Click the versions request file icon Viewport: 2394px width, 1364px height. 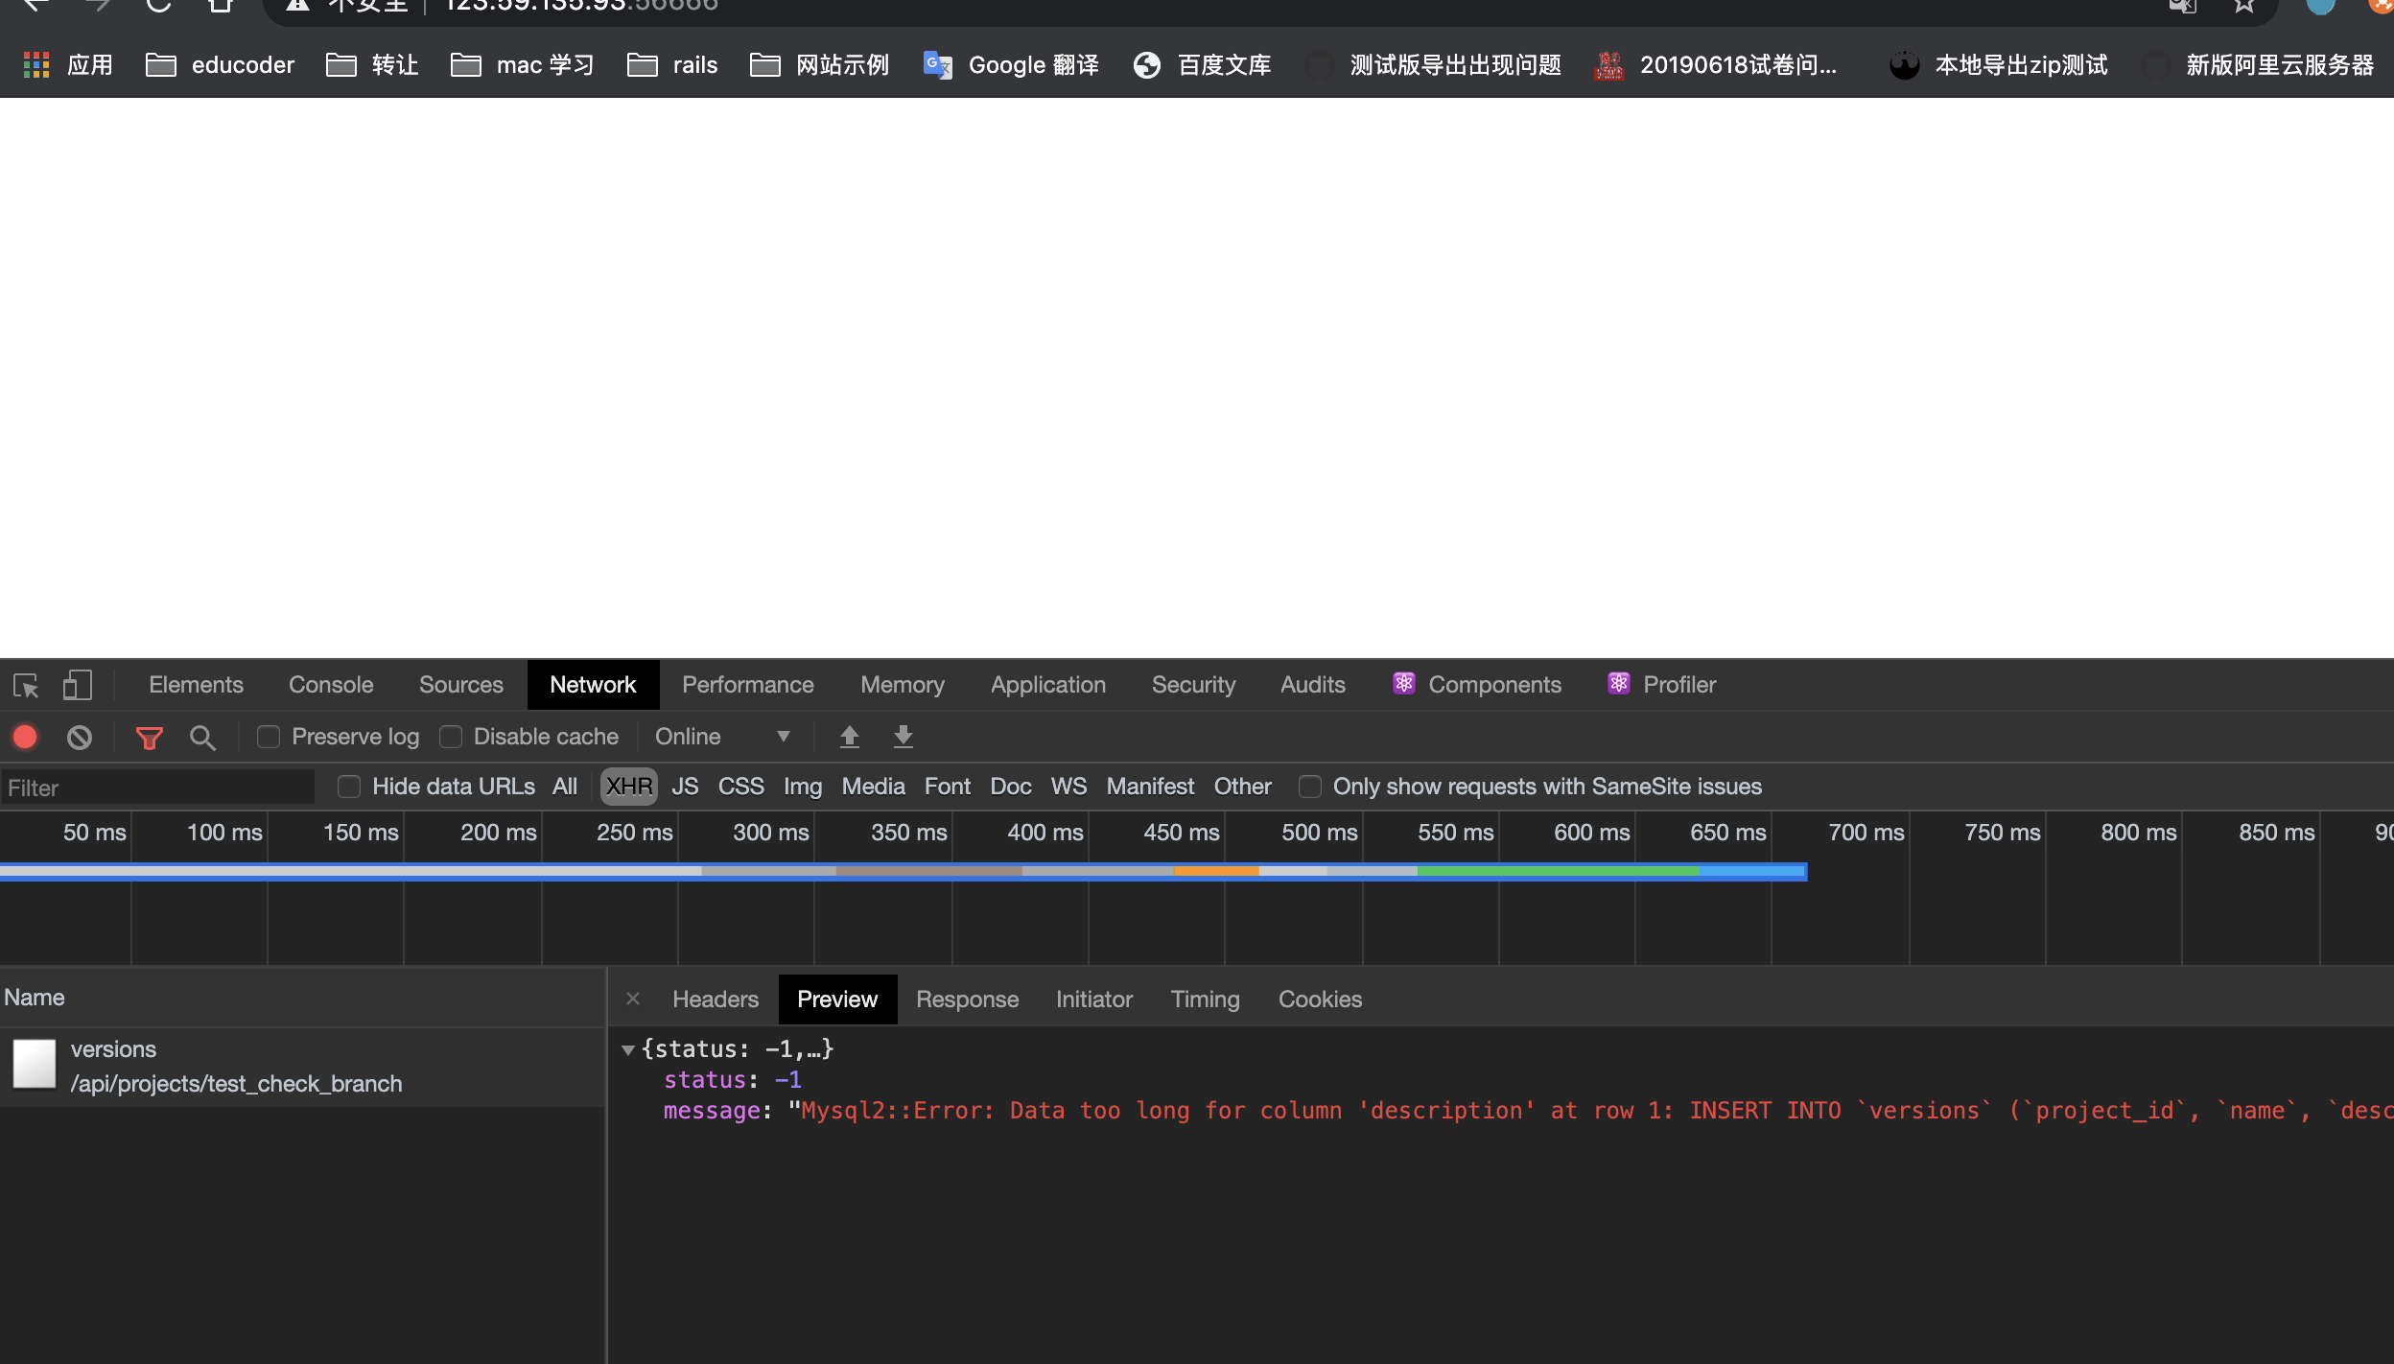tap(35, 1065)
